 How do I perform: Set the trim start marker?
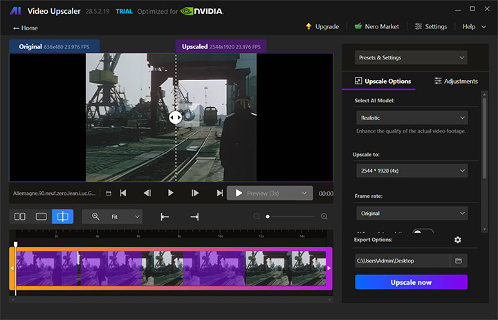(x=165, y=217)
